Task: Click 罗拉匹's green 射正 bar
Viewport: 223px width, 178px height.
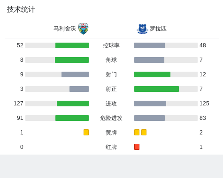Action: [156, 89]
